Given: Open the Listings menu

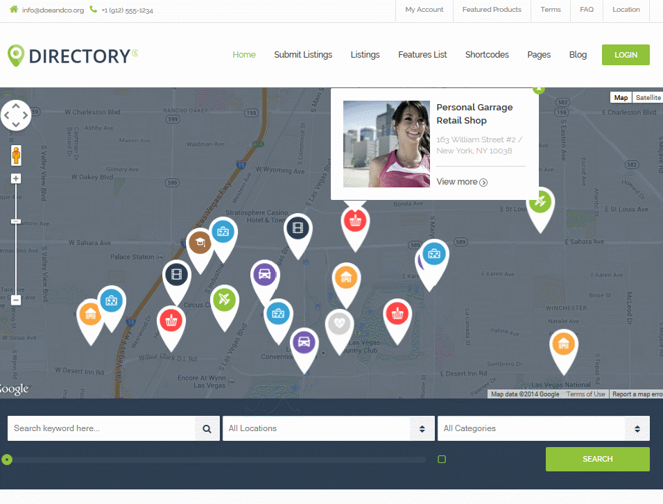Looking at the screenshot, I should pyautogui.click(x=365, y=55).
